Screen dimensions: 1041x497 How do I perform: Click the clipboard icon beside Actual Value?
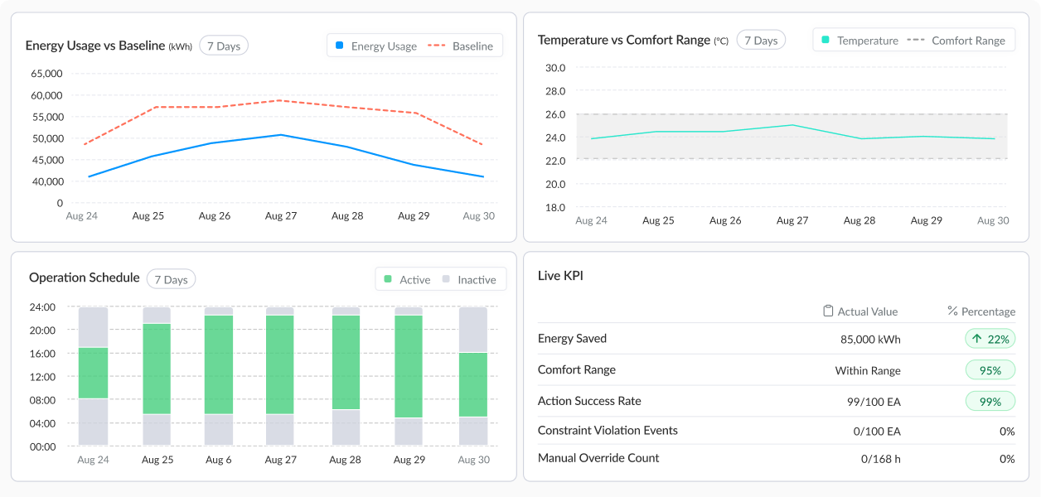tap(828, 311)
